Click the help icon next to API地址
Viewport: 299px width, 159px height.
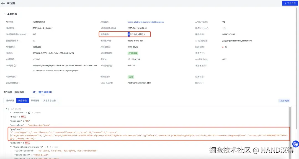pos(15,66)
